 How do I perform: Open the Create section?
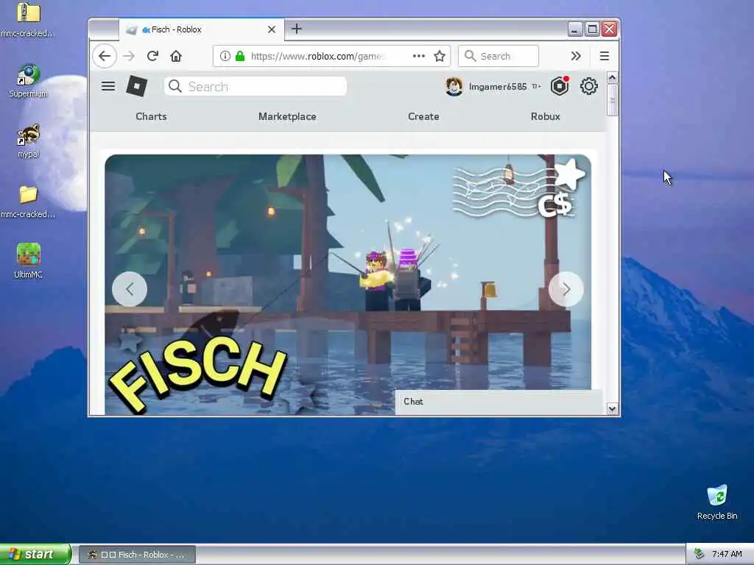[x=423, y=117]
